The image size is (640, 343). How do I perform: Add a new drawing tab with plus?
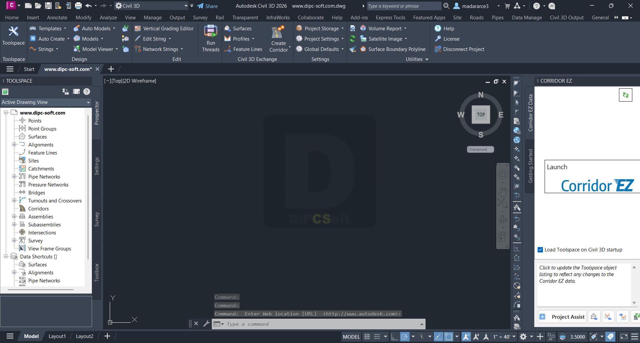click(x=111, y=69)
